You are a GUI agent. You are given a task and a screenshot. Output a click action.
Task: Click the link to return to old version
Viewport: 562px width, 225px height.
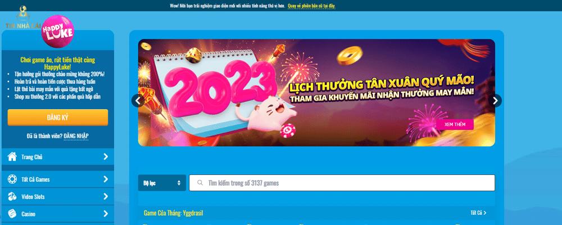[x=311, y=6]
